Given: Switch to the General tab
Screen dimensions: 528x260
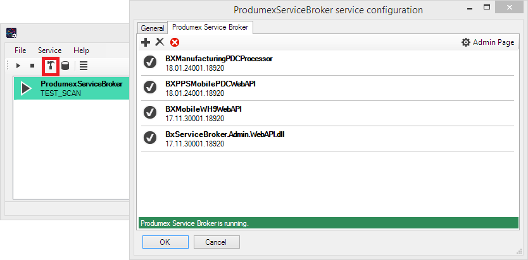Looking at the screenshot, I should (152, 28).
